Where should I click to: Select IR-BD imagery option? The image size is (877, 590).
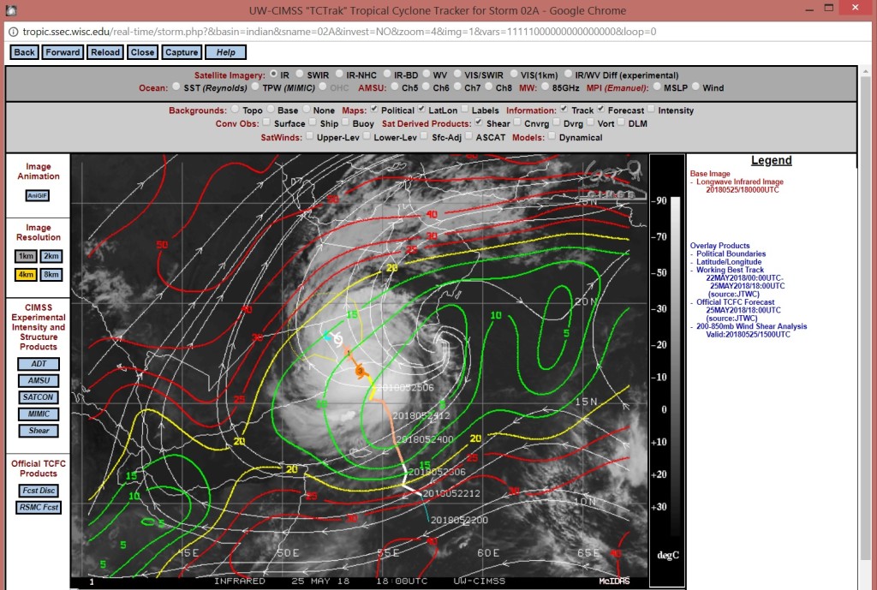[386, 74]
